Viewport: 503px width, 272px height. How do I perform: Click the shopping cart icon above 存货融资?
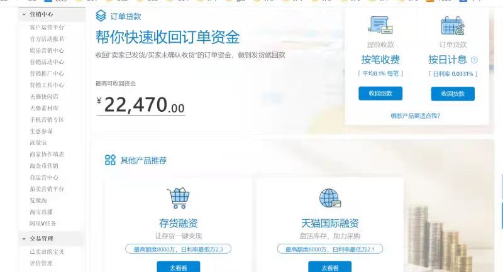(179, 198)
